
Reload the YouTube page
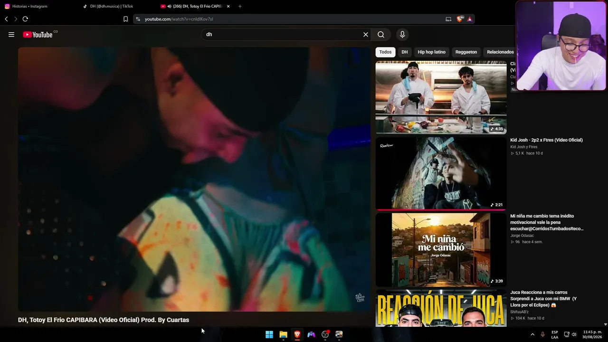click(25, 19)
